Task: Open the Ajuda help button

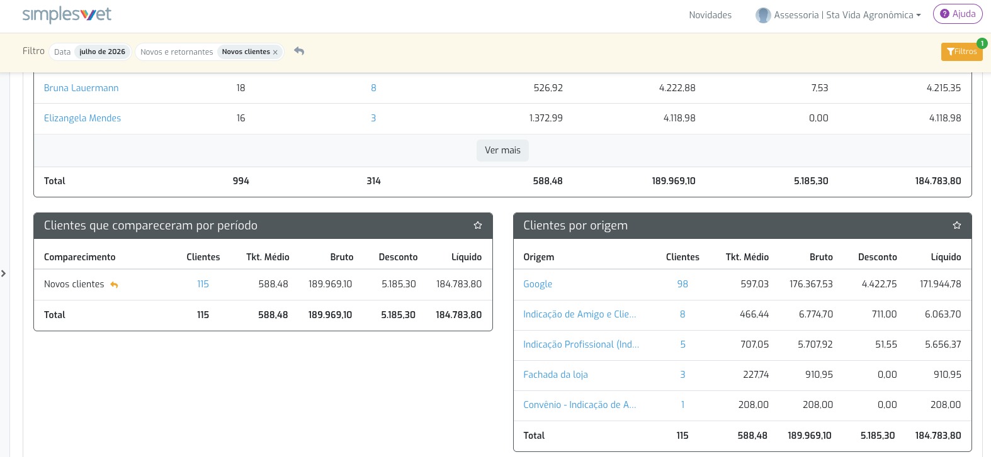Action: 958,14
